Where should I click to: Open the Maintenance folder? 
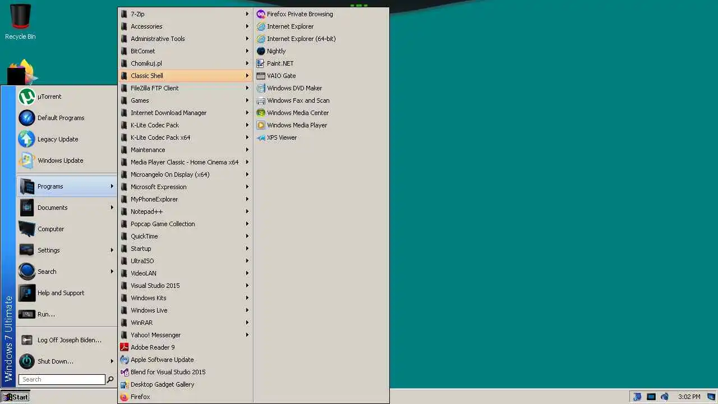(186, 150)
